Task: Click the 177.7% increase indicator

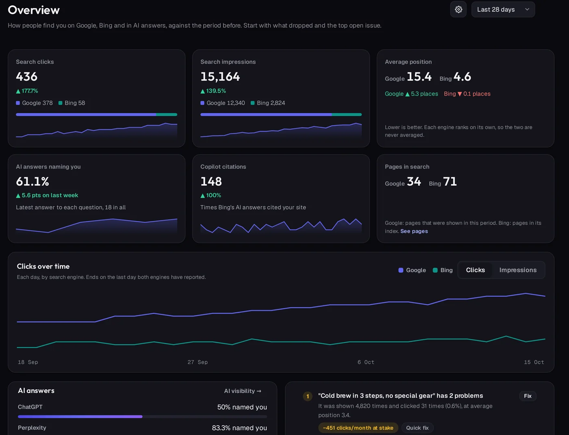Action: coord(27,91)
